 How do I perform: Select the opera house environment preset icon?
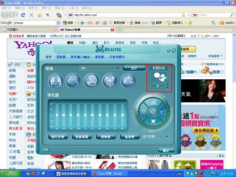[x=128, y=81]
